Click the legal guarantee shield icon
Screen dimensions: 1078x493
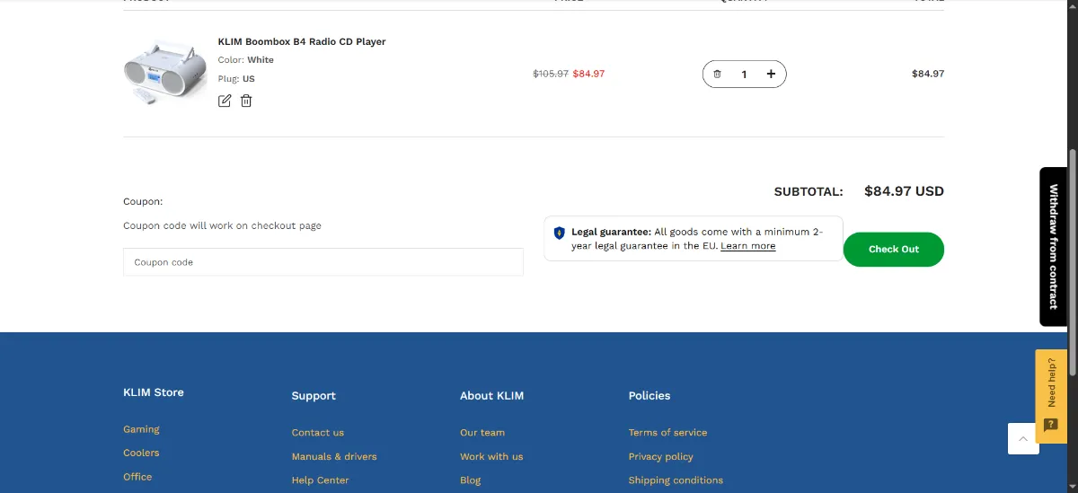pyautogui.click(x=560, y=233)
